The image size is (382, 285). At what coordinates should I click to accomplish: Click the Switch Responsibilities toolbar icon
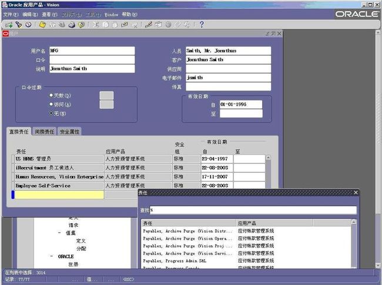[x=62, y=25]
